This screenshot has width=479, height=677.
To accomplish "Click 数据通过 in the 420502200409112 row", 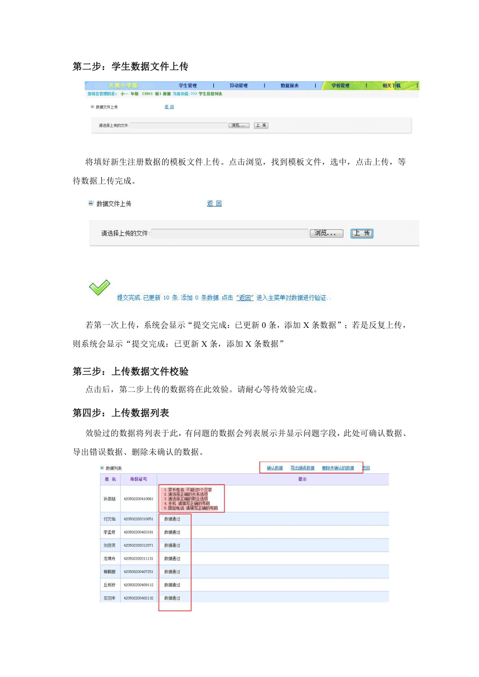I will [172, 585].
